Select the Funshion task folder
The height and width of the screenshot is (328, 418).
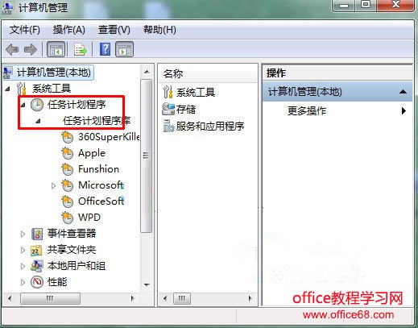[x=90, y=169]
